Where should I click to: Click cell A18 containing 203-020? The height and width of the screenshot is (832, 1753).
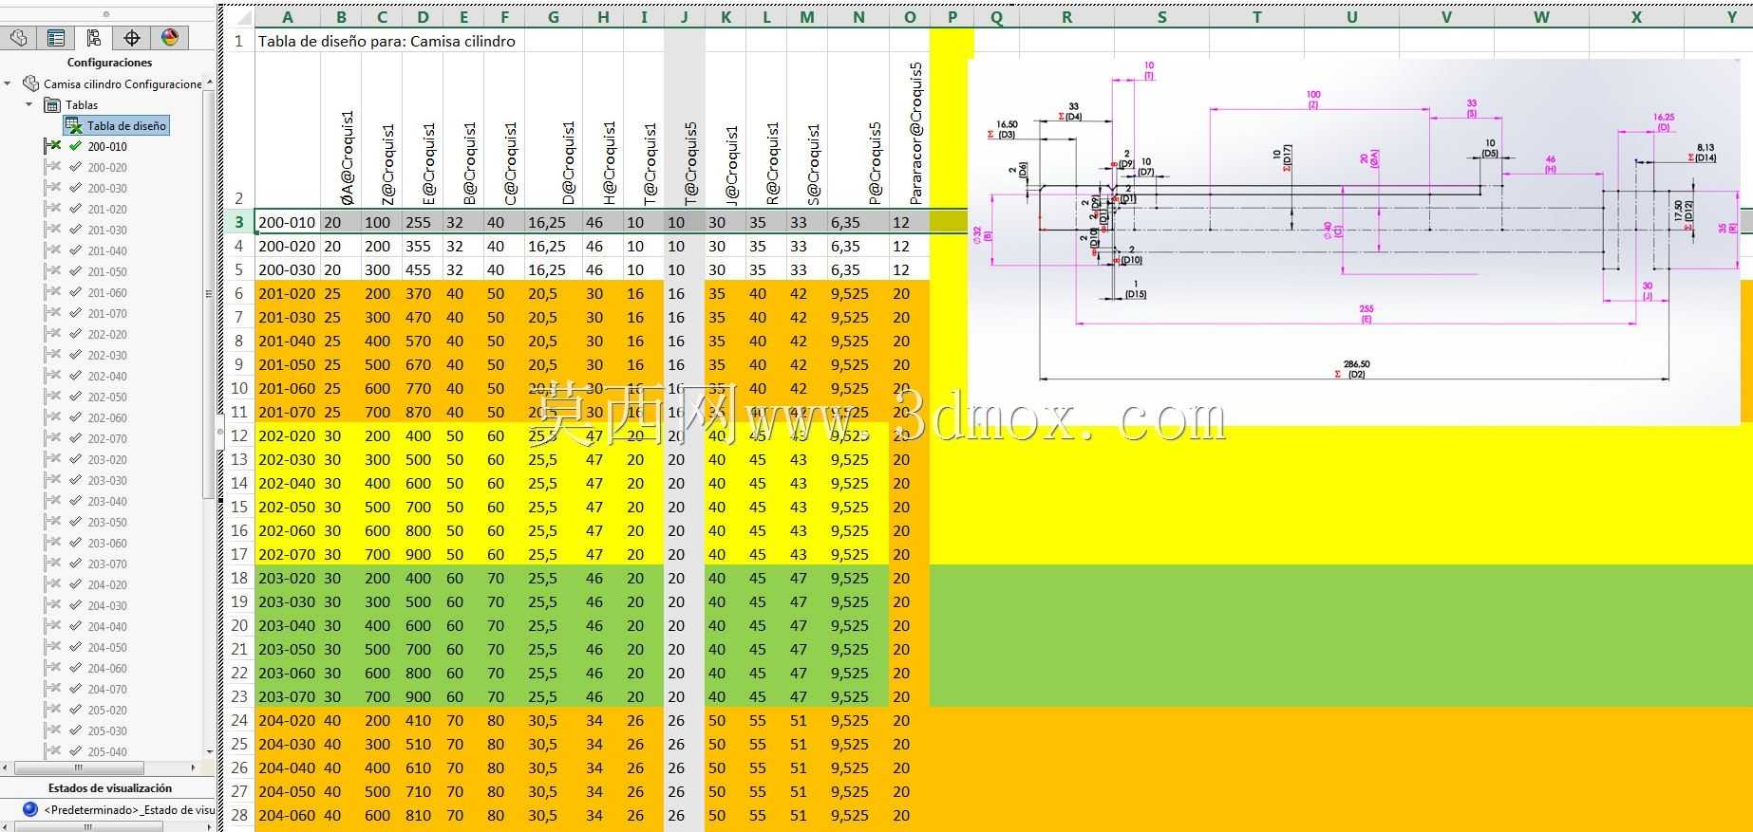coord(288,578)
